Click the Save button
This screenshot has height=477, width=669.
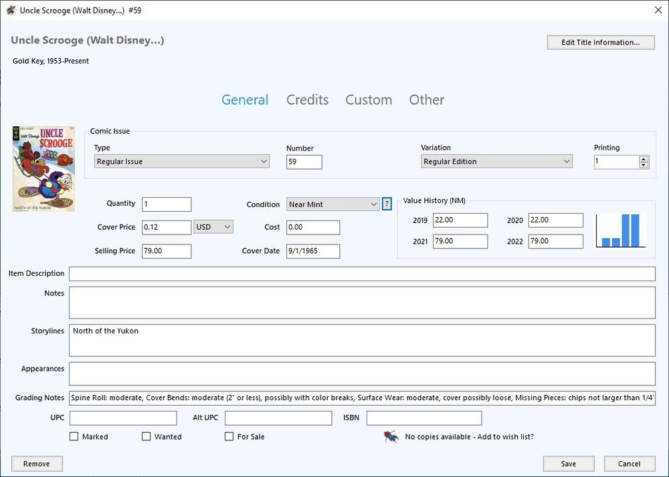point(568,464)
